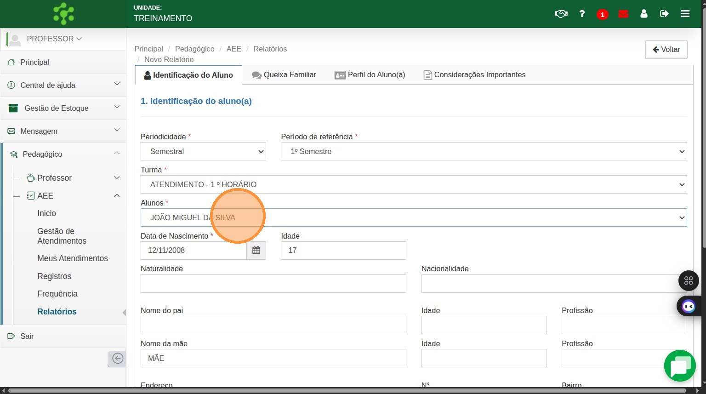Click the Voltar button
The image size is (706, 394).
[666, 50]
